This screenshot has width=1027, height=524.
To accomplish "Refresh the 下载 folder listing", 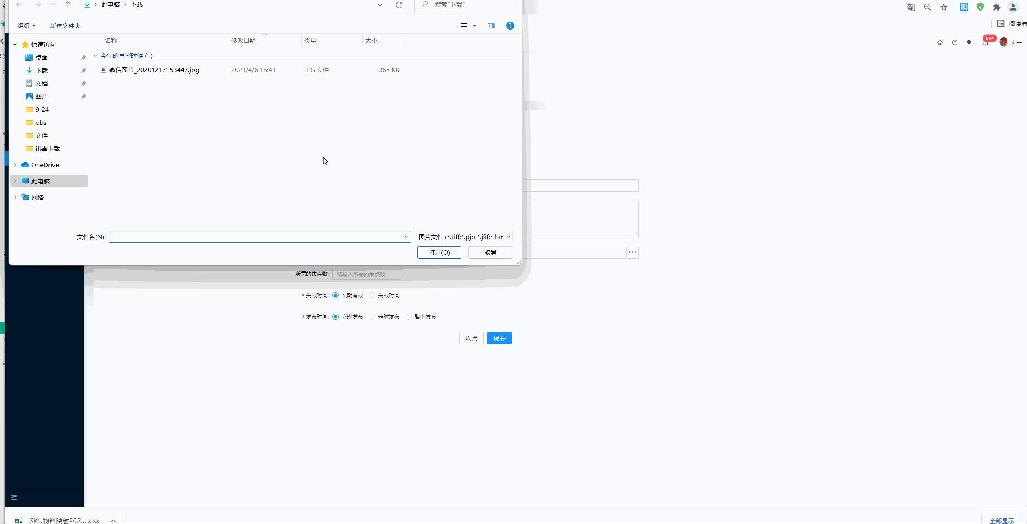I will coord(399,5).
